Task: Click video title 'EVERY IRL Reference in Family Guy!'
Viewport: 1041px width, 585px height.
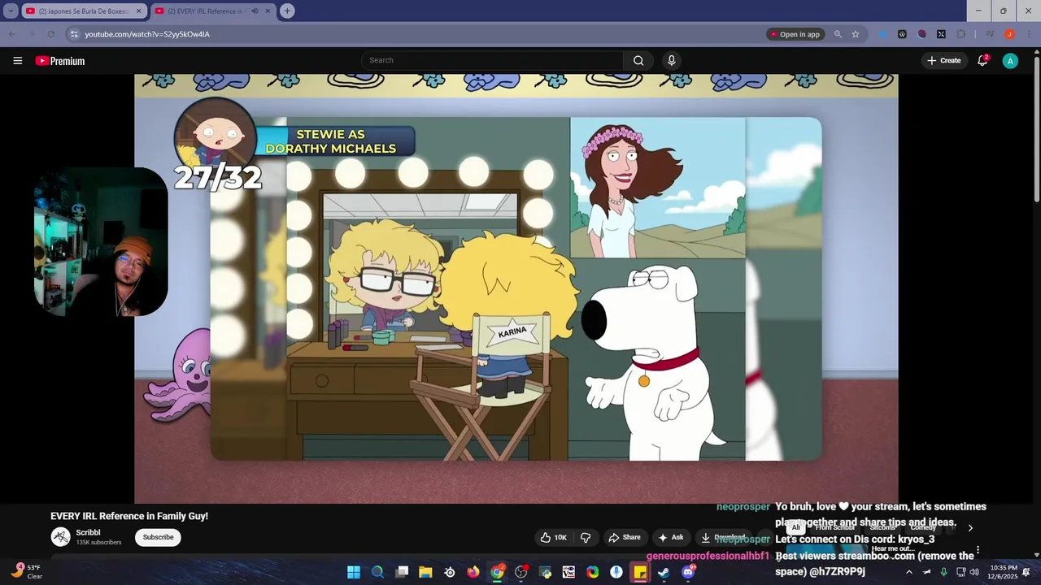Action: (129, 516)
